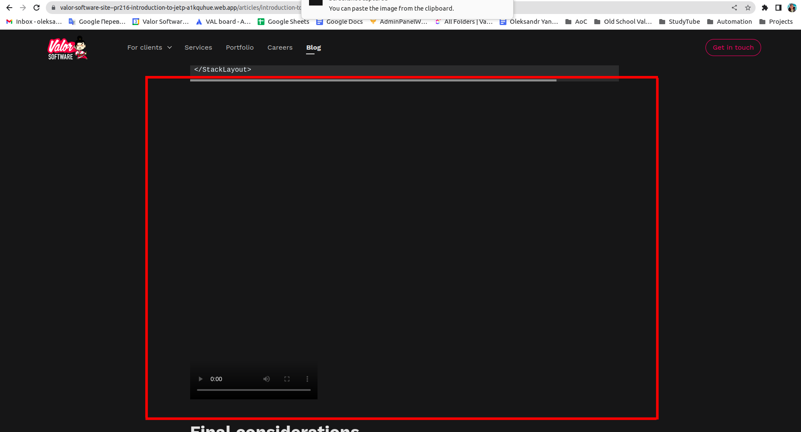
Task: Open the browser extensions puzzle icon
Action: (x=765, y=8)
